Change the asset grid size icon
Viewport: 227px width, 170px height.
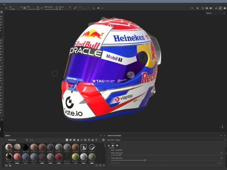pos(103,140)
